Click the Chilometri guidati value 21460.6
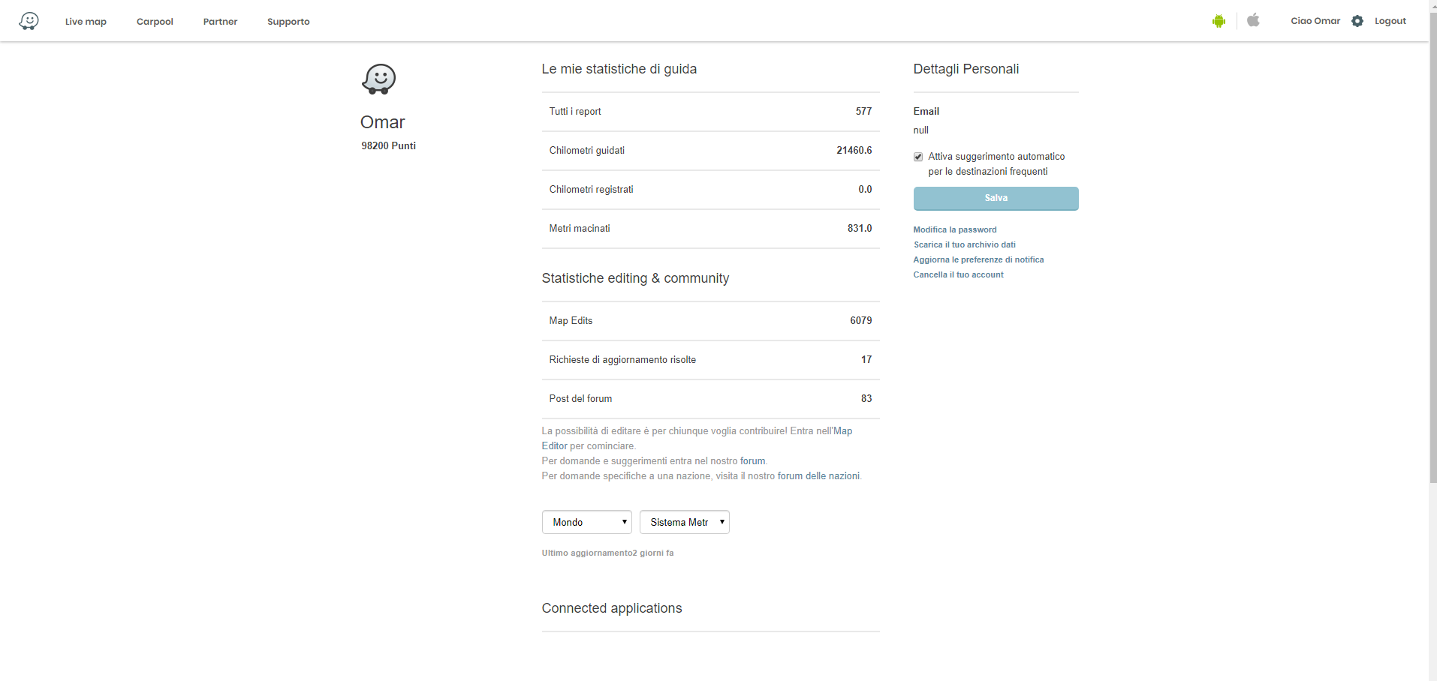Viewport: 1437px width, 681px height. click(x=854, y=151)
